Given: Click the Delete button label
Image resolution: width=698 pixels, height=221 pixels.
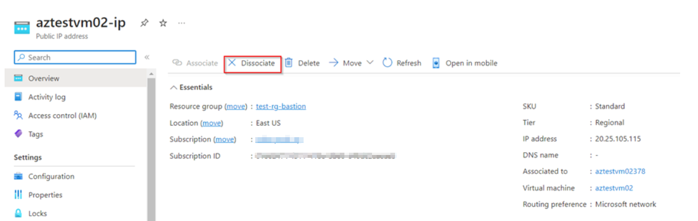Looking at the screenshot, I should 309,63.
